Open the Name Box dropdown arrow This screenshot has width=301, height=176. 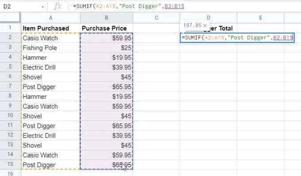tap(42, 7)
